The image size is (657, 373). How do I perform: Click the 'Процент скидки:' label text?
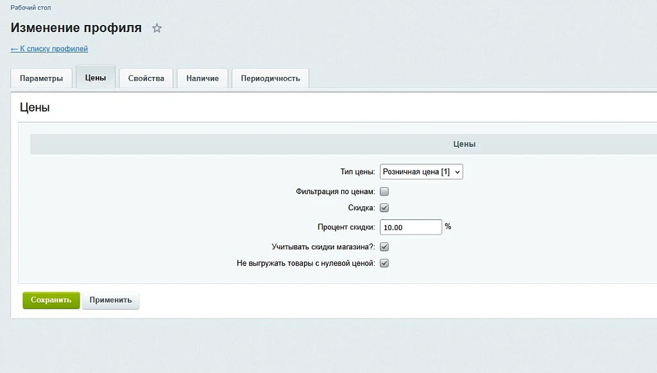click(346, 227)
